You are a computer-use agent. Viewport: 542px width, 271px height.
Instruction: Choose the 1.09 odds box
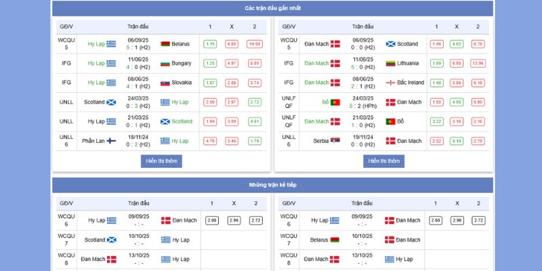436,64
